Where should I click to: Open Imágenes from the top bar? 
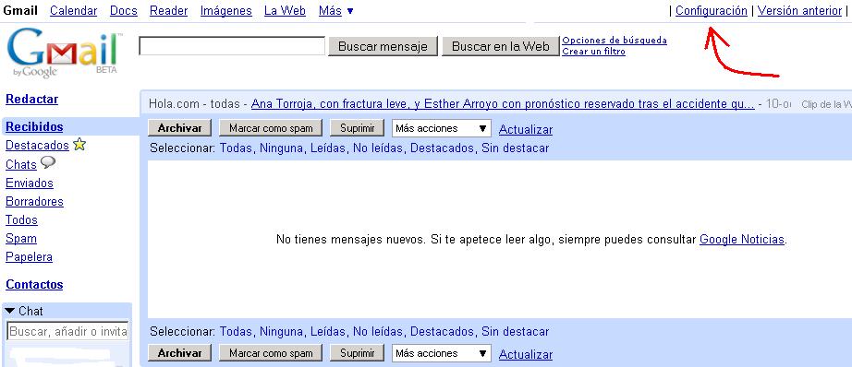click(x=226, y=10)
